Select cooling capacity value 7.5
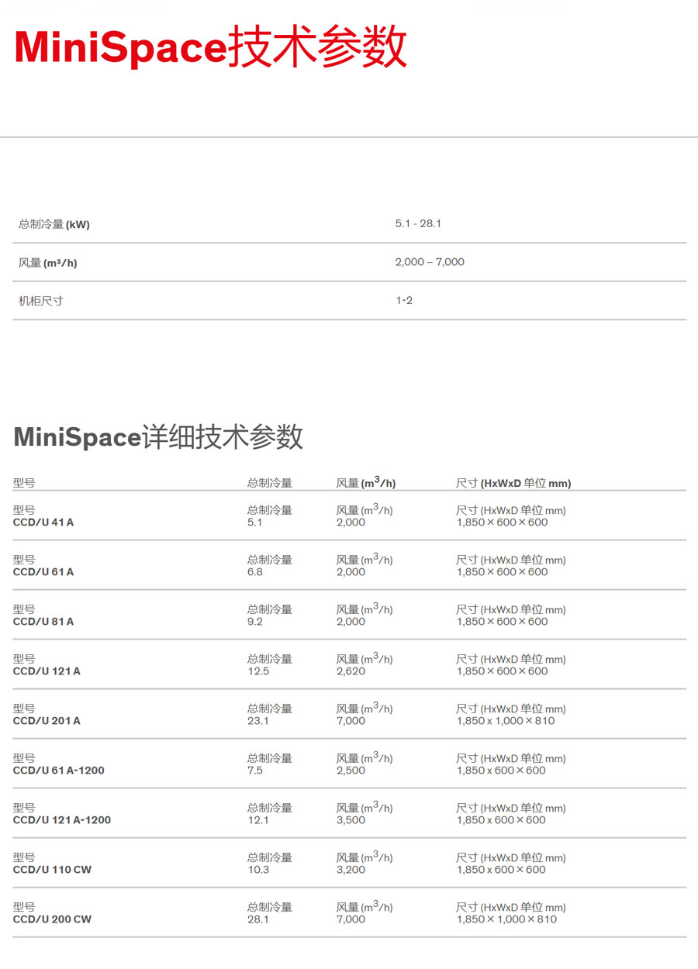Image resolution: width=698 pixels, height=969 pixels. click(255, 771)
